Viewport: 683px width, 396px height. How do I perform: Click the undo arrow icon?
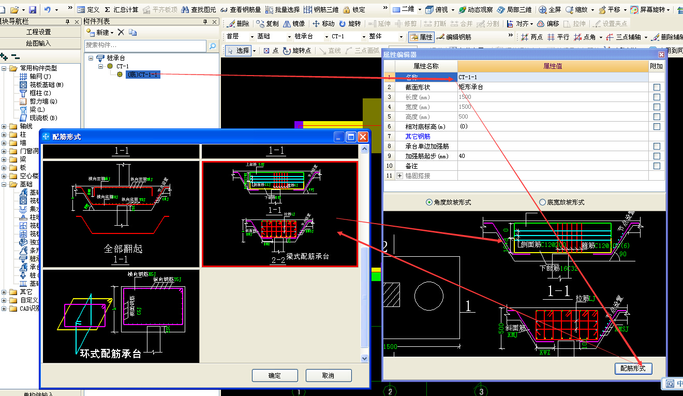[x=48, y=10]
